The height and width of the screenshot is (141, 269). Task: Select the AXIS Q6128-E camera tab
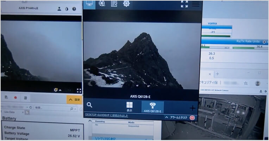pyautogui.click(x=152, y=107)
